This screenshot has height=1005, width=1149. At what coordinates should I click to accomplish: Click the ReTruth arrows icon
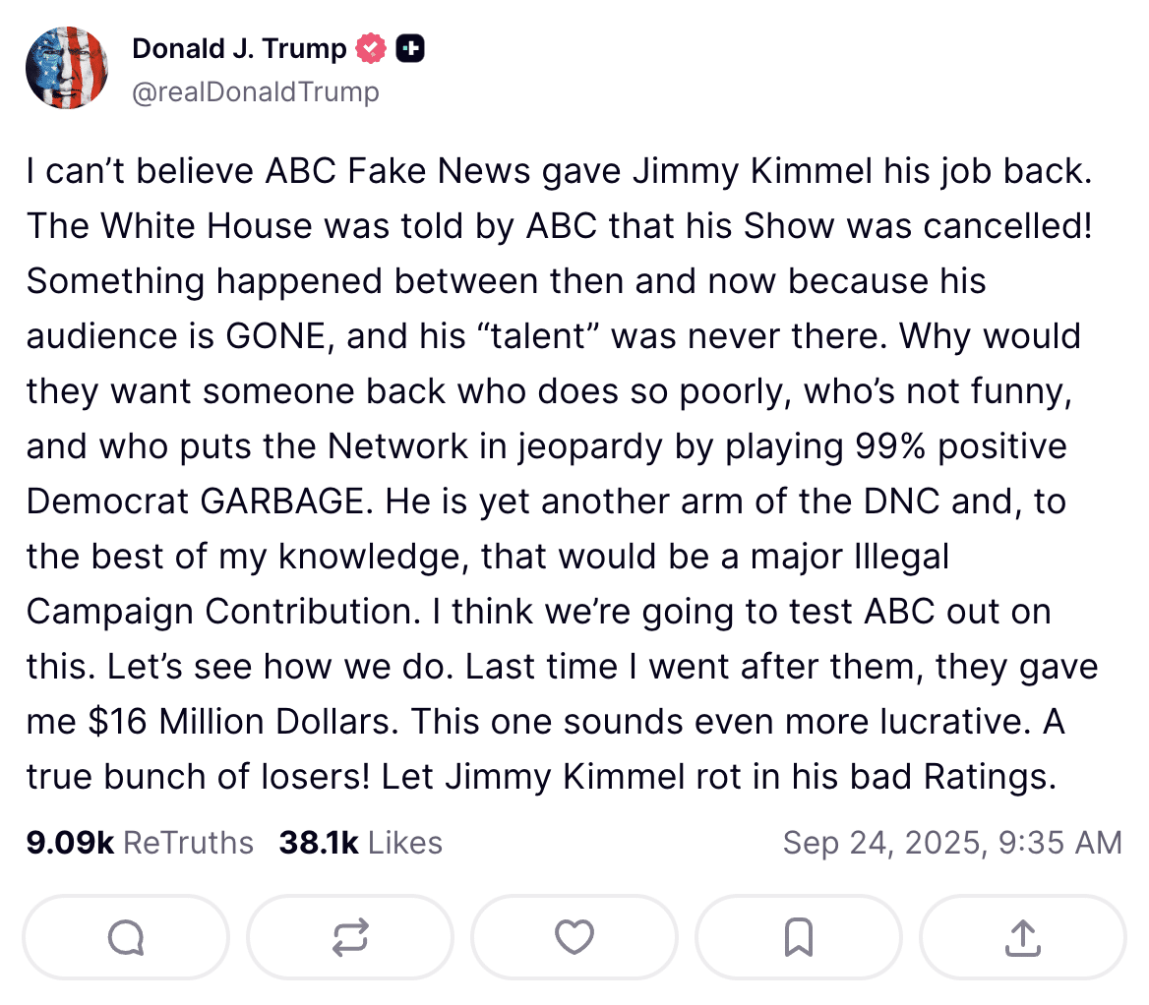350,937
